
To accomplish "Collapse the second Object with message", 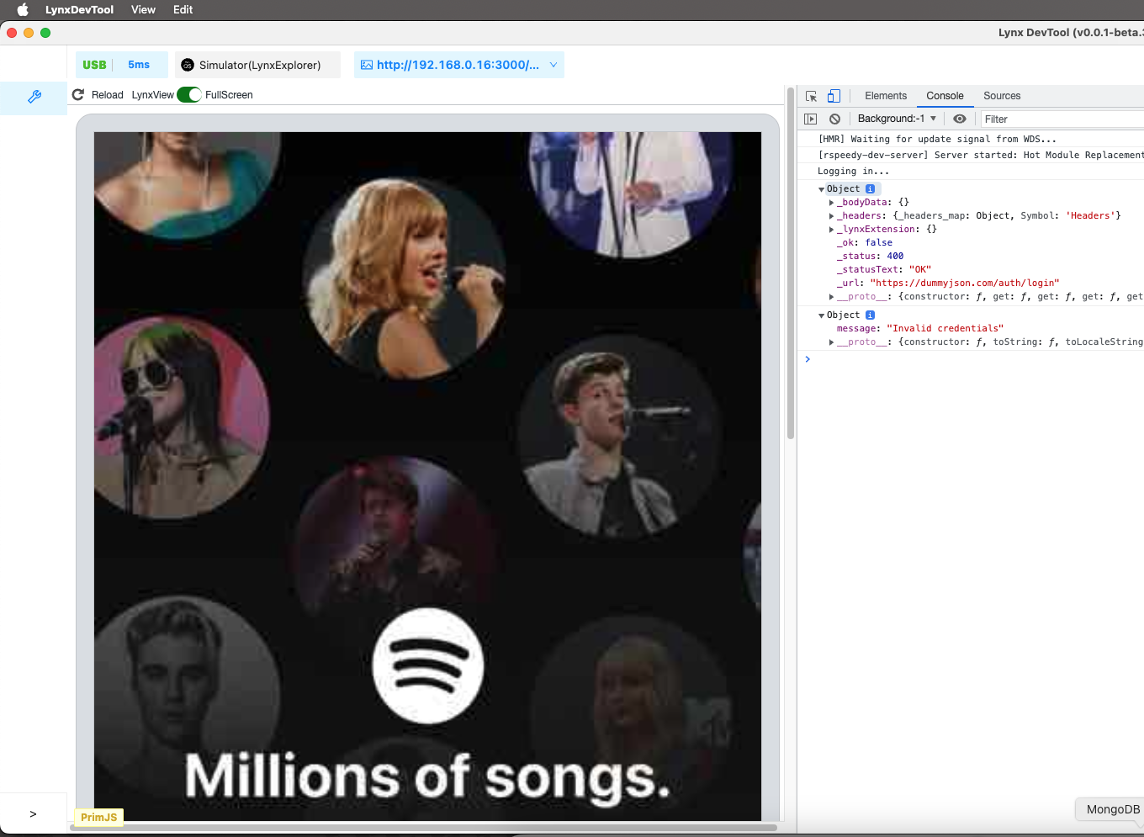I will [x=822, y=315].
